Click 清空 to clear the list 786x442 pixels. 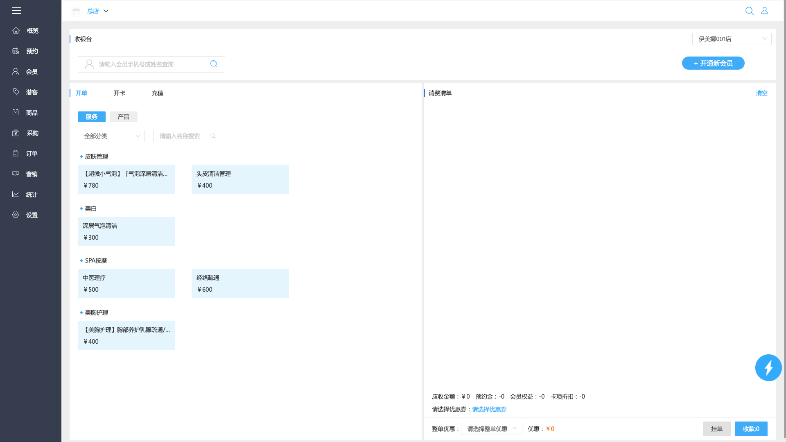762,93
